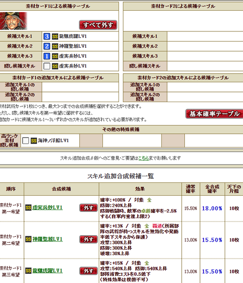The image size is (243, 283).
Task: Toggle priority box 3 beside 龍驤虎躍LV1
Action: [x=47, y=36]
